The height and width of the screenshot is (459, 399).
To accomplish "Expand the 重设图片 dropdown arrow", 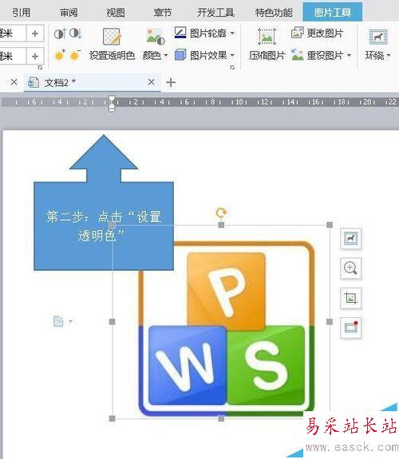I will click(349, 55).
